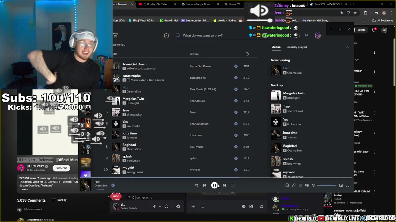Open Discord apps launcher icon
This screenshot has width=396, height=222.
(202, 207)
